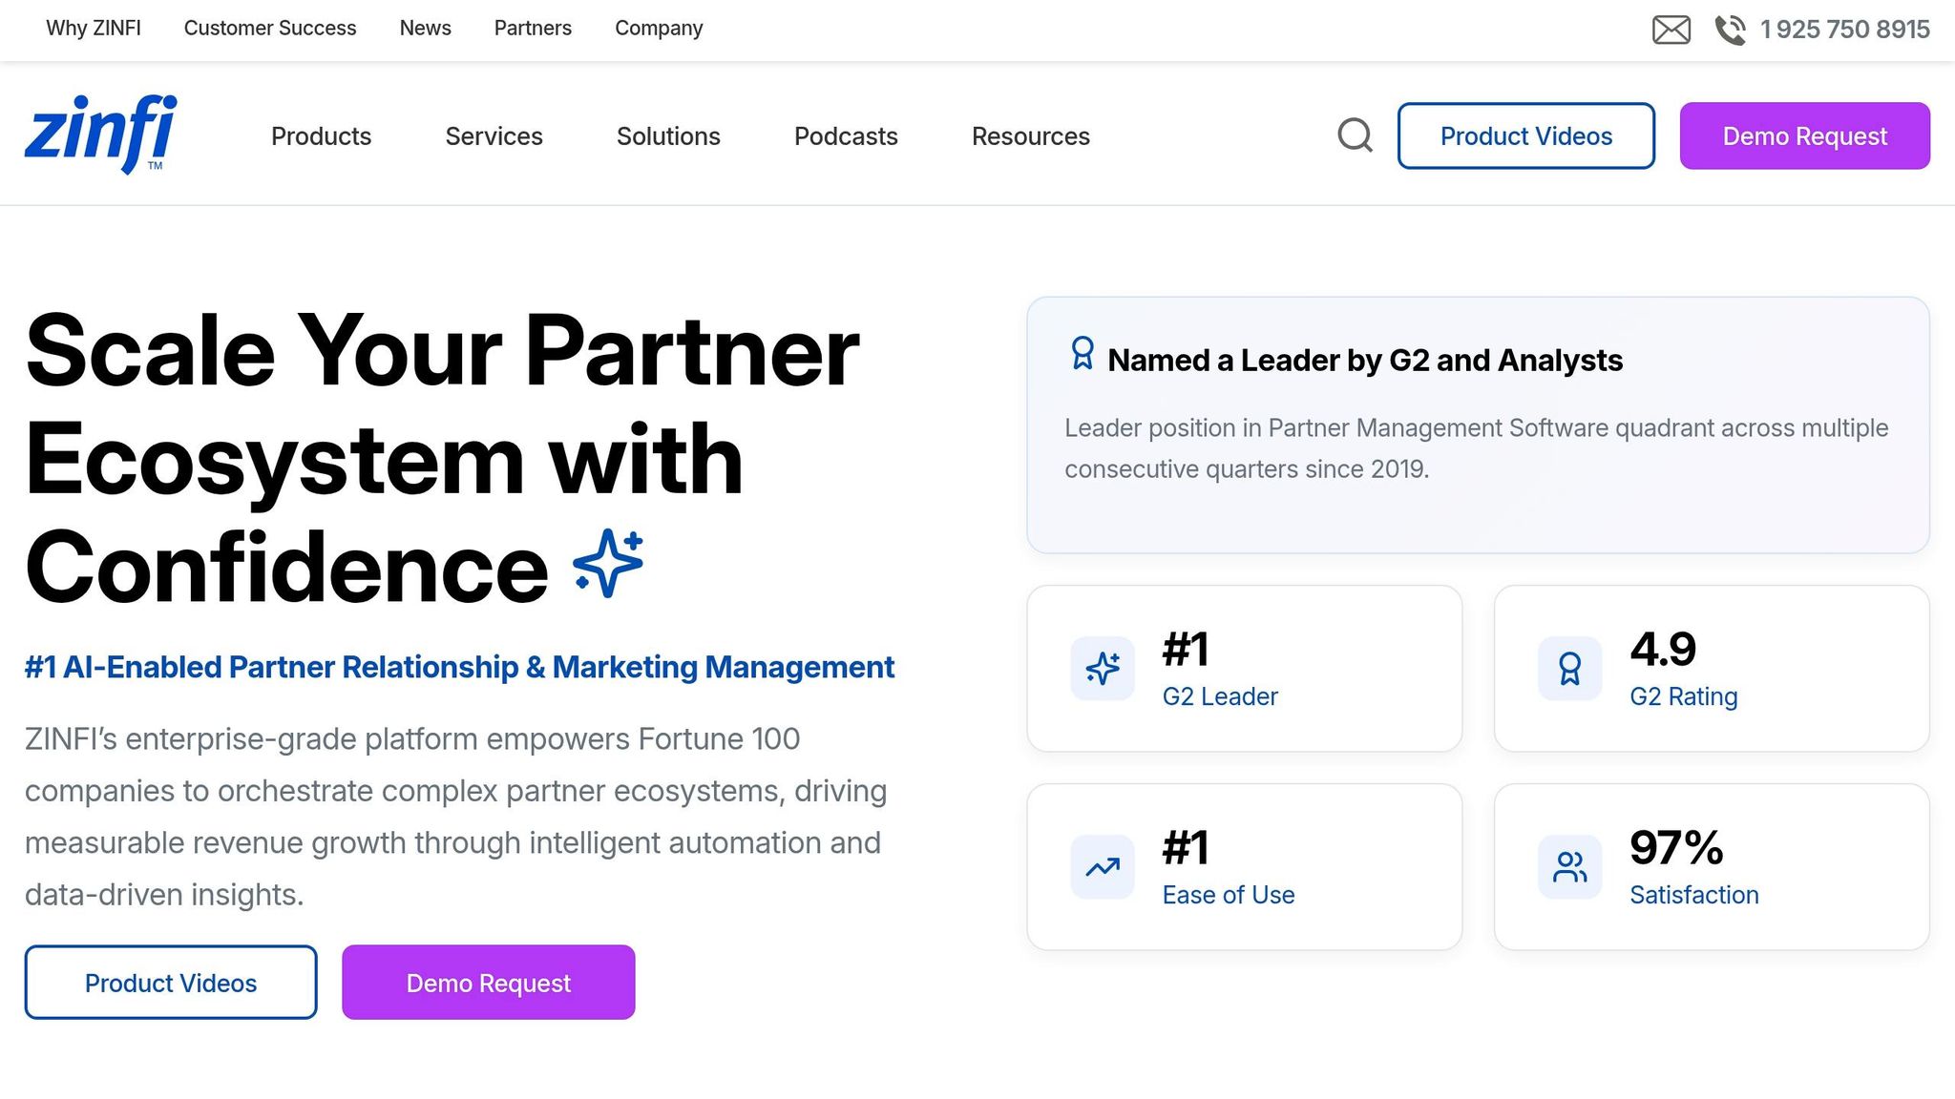Go to Customer Success page

[x=270, y=29]
